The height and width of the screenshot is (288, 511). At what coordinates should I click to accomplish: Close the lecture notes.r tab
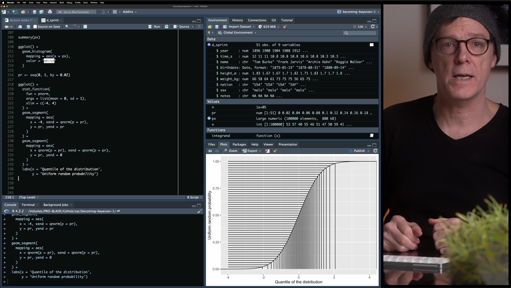pyautogui.click(x=35, y=20)
